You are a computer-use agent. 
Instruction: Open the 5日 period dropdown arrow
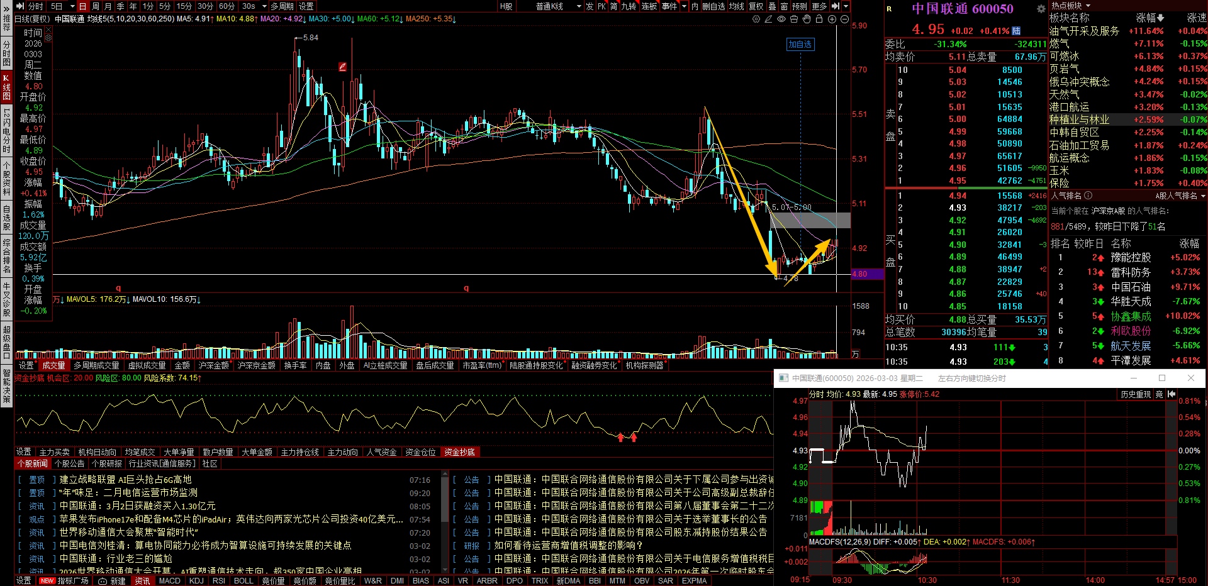click(72, 6)
